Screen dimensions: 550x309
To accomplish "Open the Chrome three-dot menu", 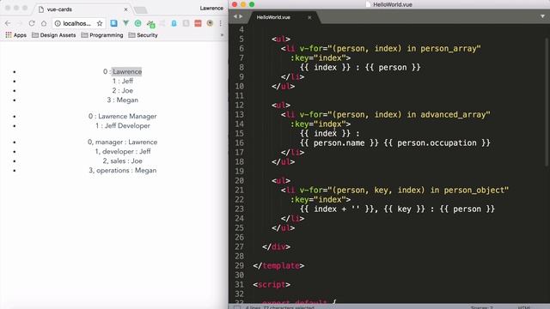I will coord(220,23).
